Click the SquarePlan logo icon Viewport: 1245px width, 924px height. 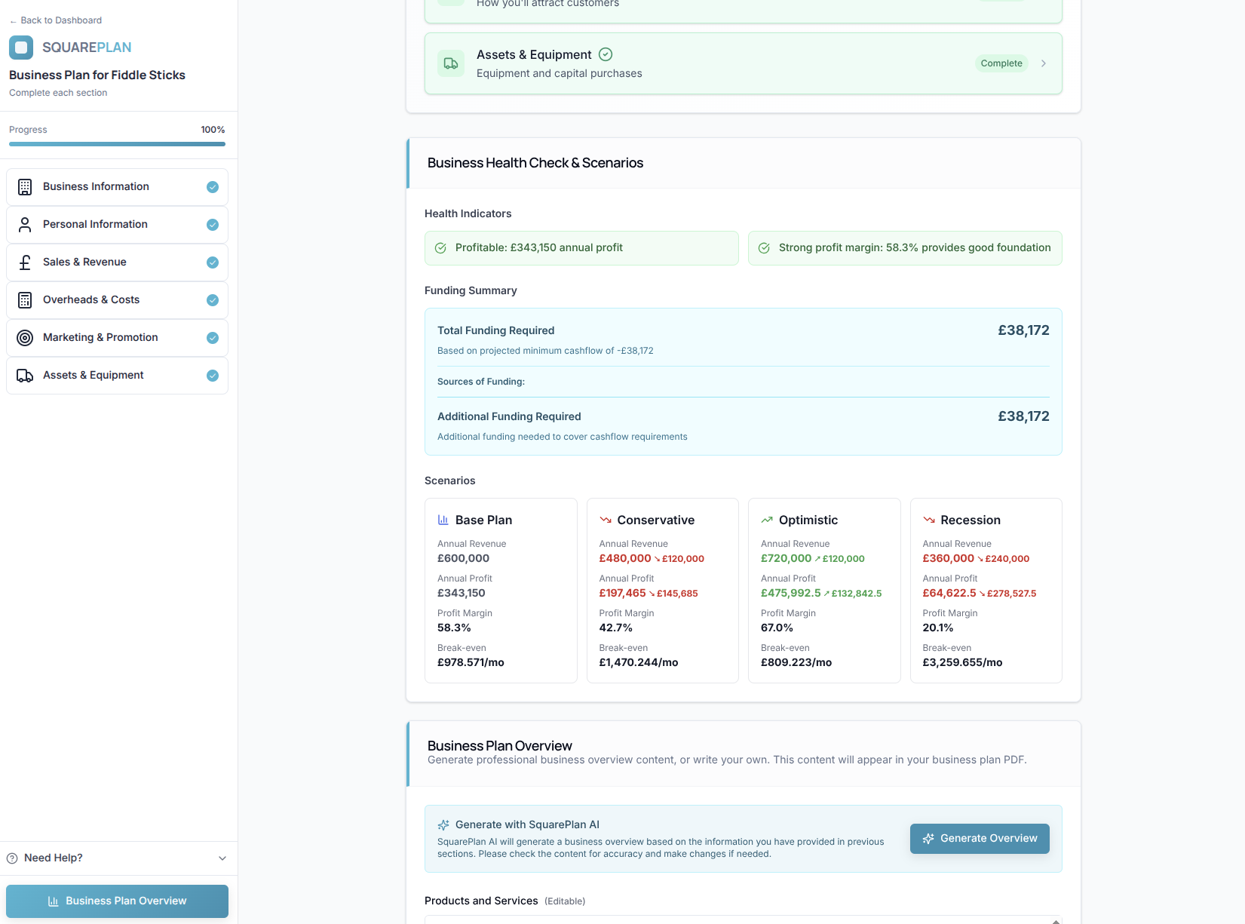click(x=21, y=48)
